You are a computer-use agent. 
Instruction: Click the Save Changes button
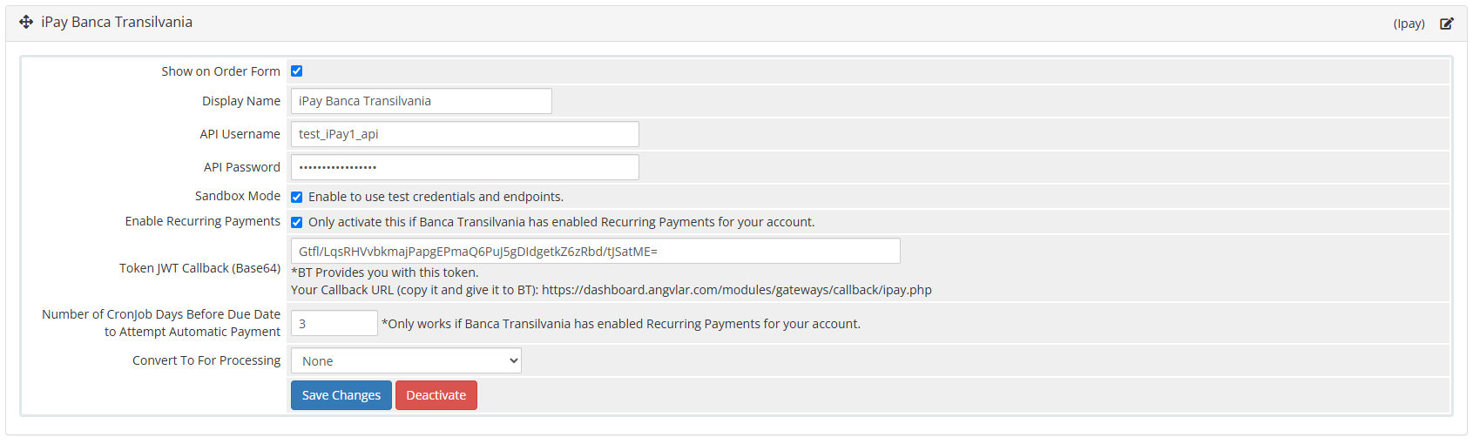[341, 395]
